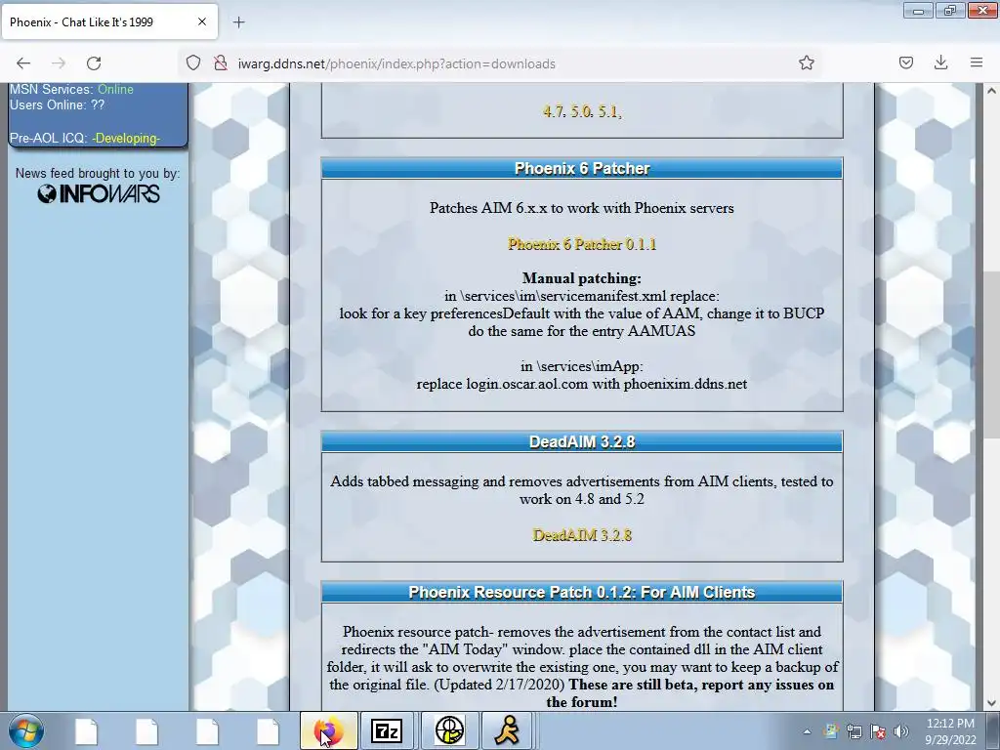Select the Phoenix - Chat Like It's 1999 tab
Viewport: 1000px width, 750px height.
109,21
